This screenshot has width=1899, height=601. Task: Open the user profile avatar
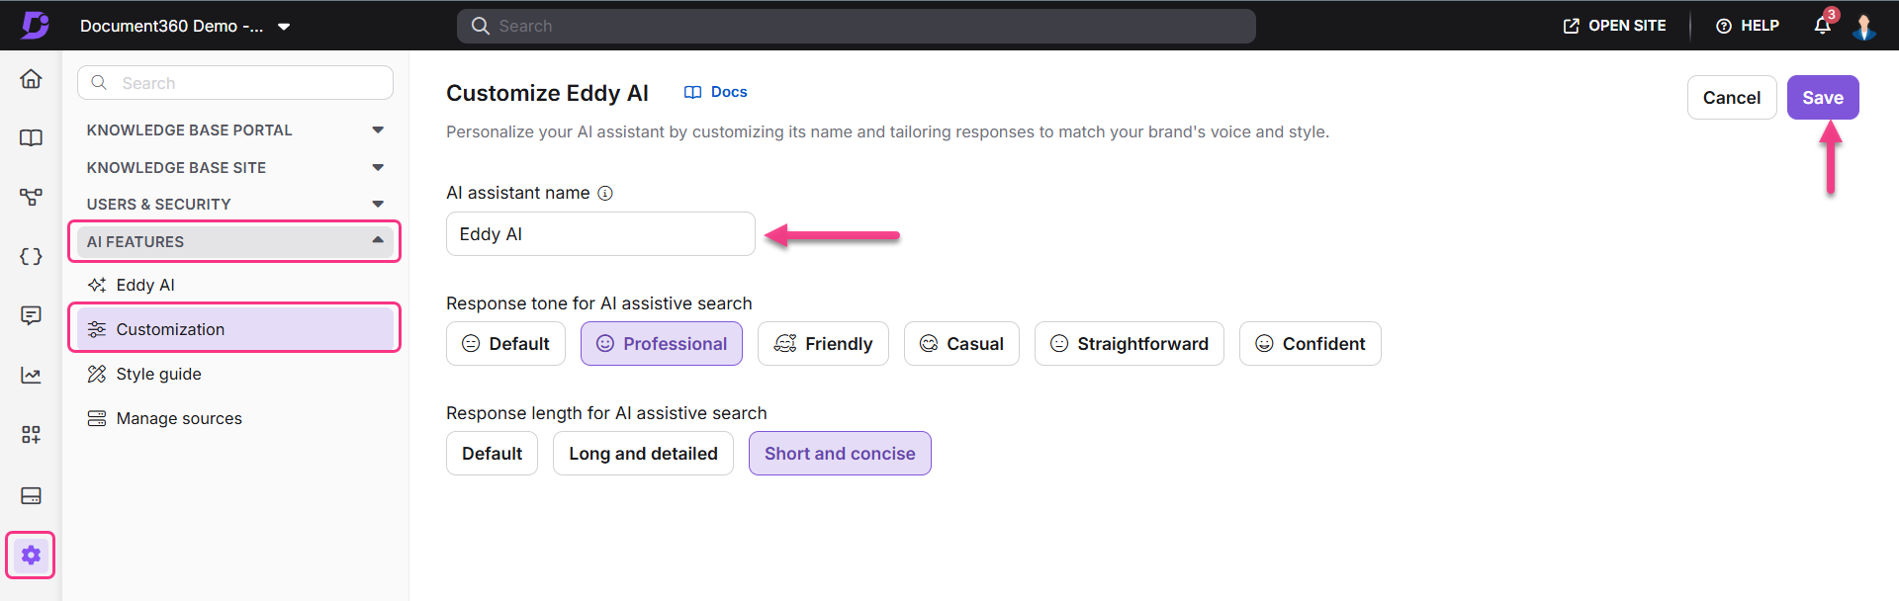[x=1864, y=26]
